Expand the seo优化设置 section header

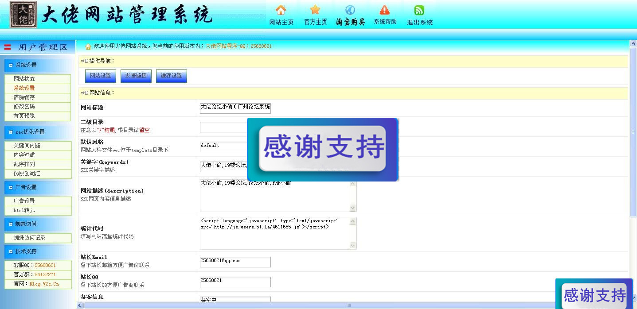coord(38,132)
